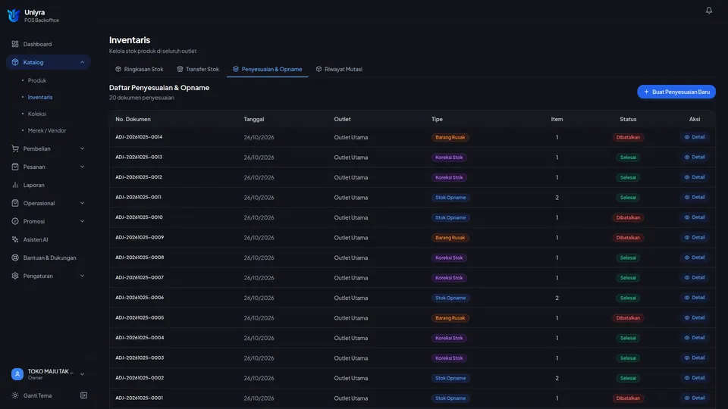Screen dimensions: 728x409
Task: Click Stok Opname tag in row 0011
Action: point(450,198)
